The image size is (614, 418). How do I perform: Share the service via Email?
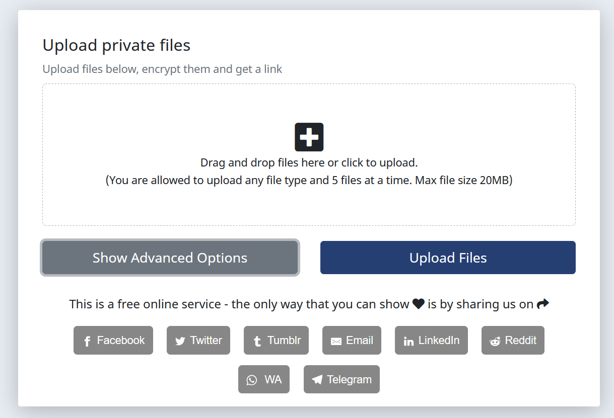(352, 341)
